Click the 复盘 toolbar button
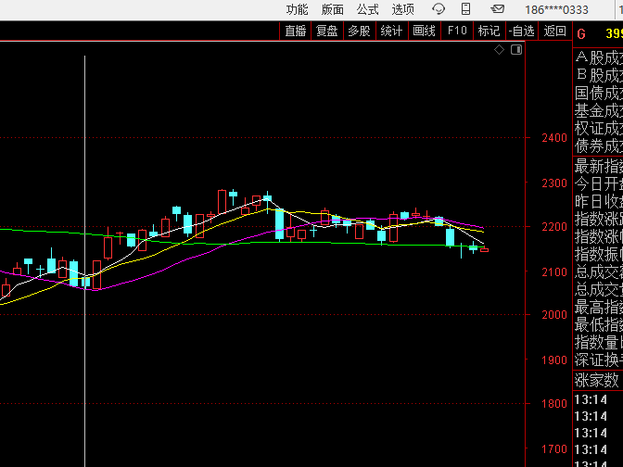 (x=327, y=31)
